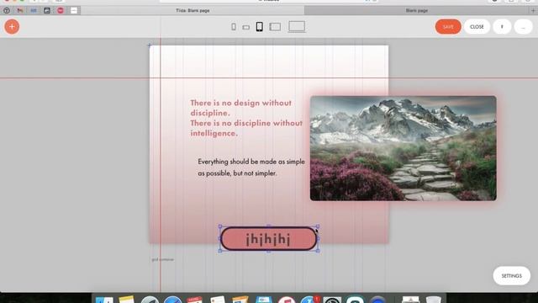This screenshot has height=303, width=538.
Task: Select the mountain landscape image
Action: (403, 148)
